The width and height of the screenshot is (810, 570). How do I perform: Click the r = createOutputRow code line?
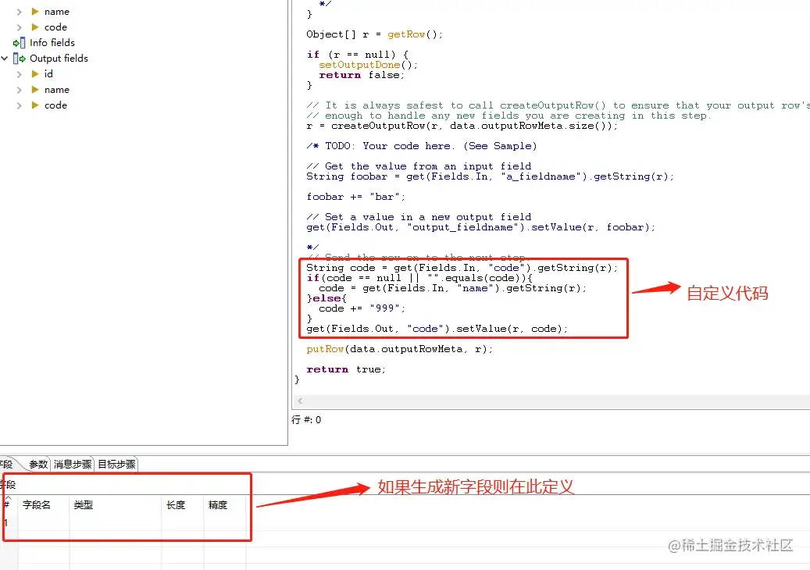click(x=462, y=126)
